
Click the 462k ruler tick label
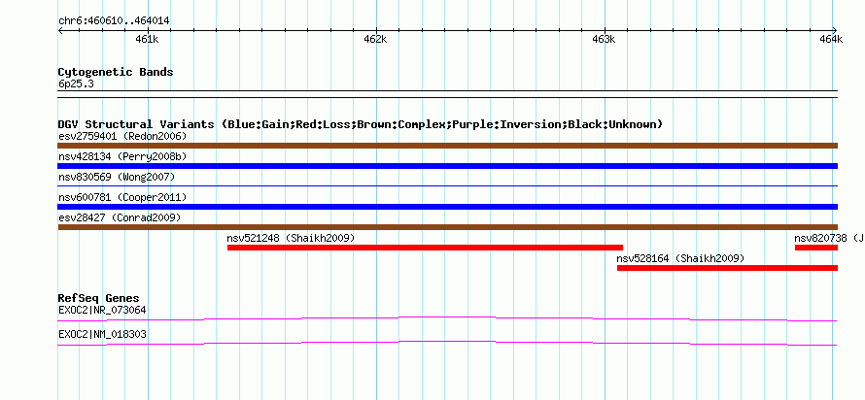click(376, 40)
